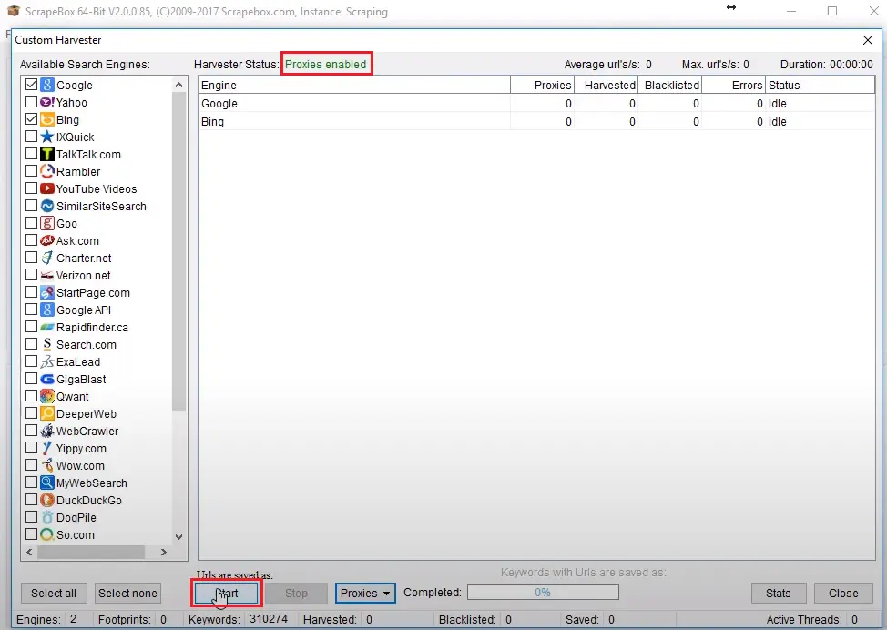Click the Yahoo search engine icon
Screen dimensions: 887x630
[47, 102]
